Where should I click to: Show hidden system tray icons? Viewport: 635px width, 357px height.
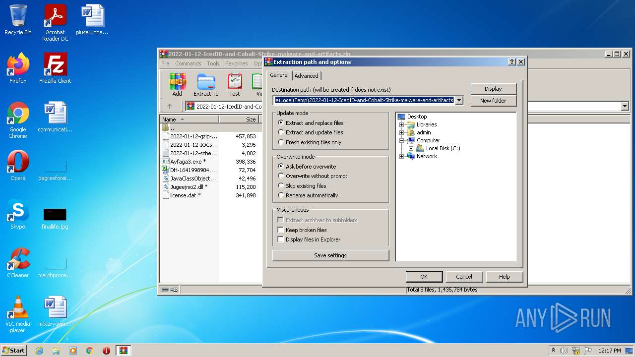point(553,351)
